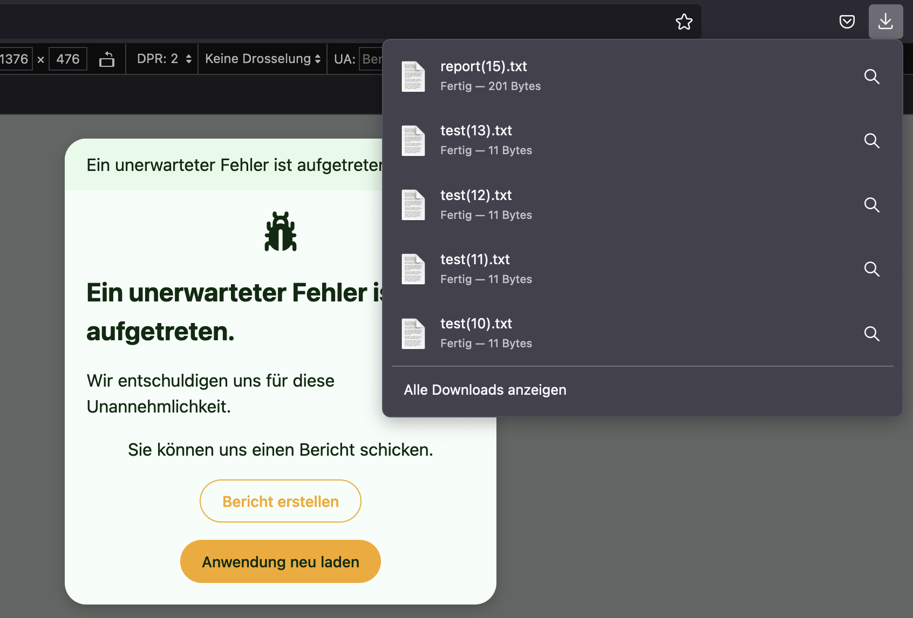Select the viewport width field showing 1376
Screen dimensions: 913x618
tap(15, 59)
